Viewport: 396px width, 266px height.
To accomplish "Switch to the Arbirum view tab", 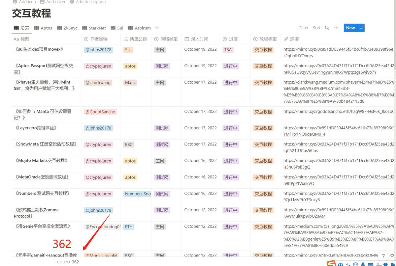I will coord(139,28).
